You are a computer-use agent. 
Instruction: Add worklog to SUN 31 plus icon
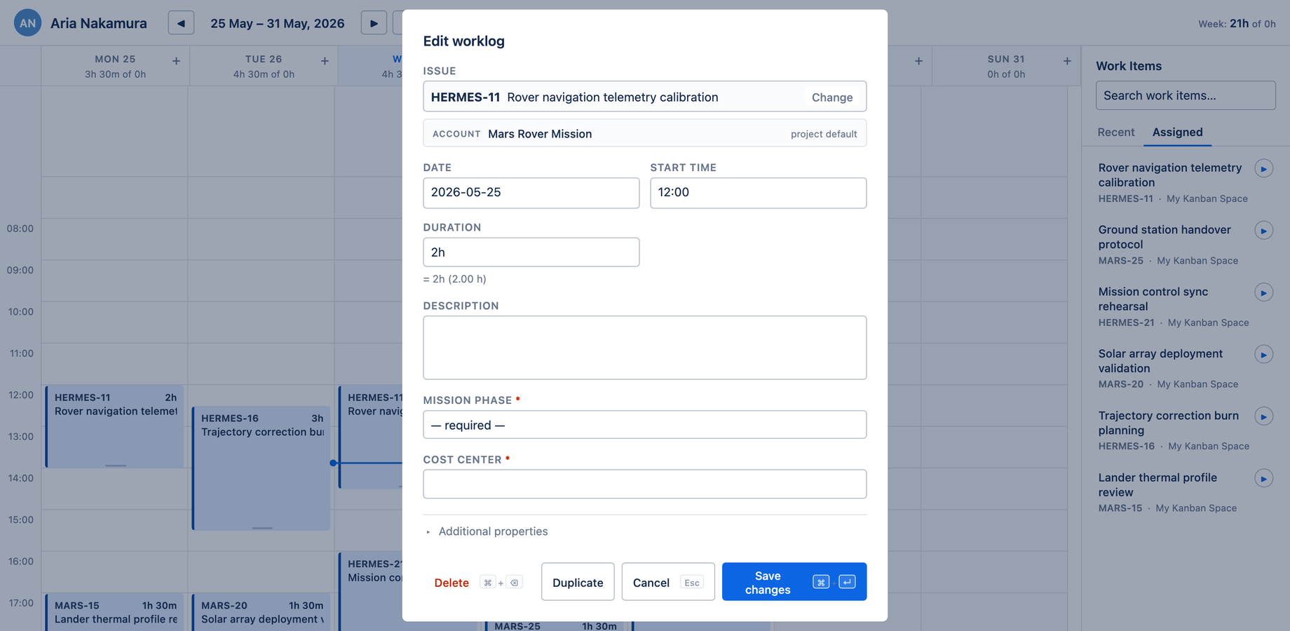coord(1067,61)
